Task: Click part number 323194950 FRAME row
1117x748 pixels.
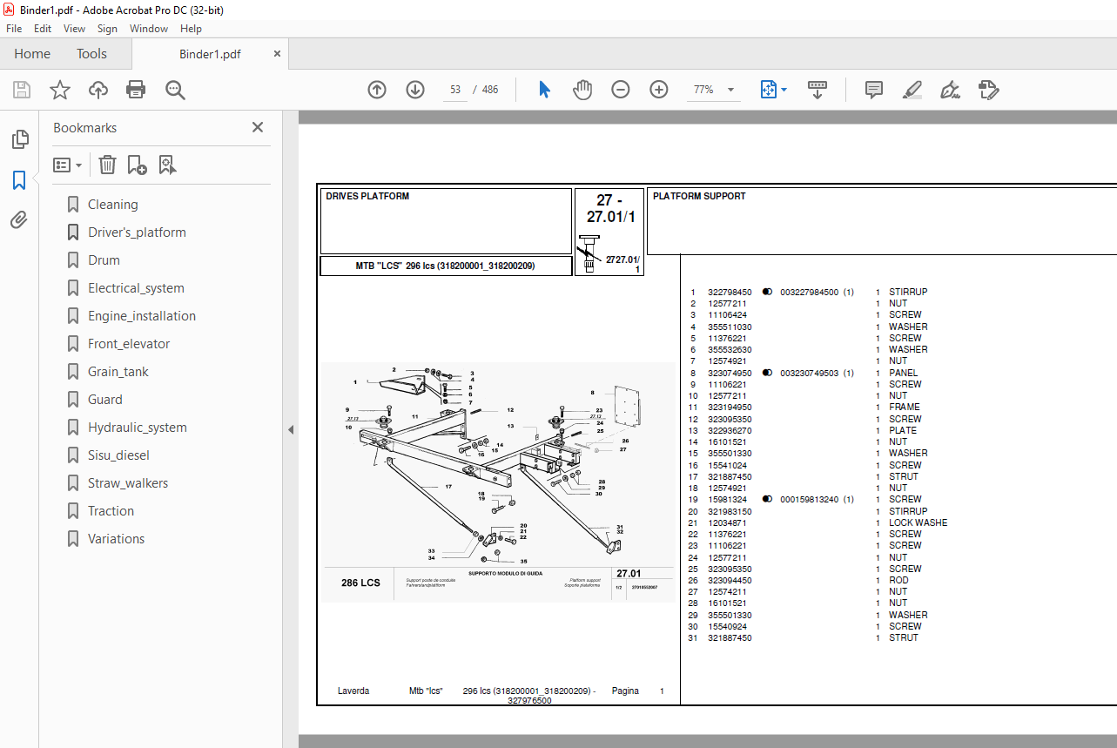Action: pos(804,408)
